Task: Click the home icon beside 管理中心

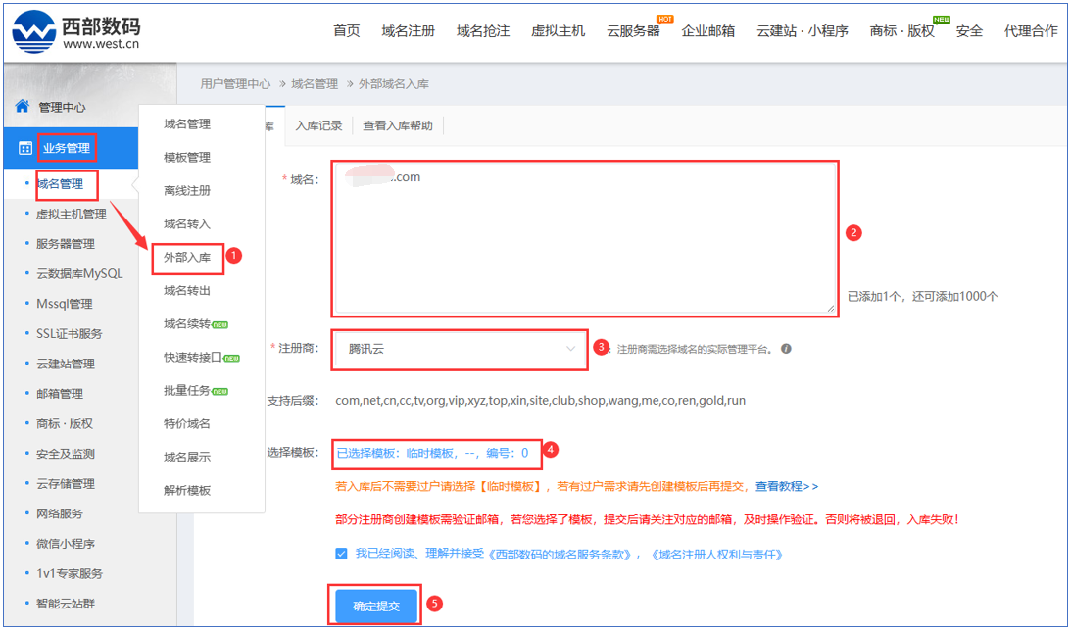Action: coord(22,106)
